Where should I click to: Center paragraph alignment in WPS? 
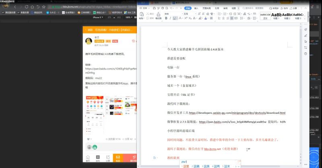223,18
